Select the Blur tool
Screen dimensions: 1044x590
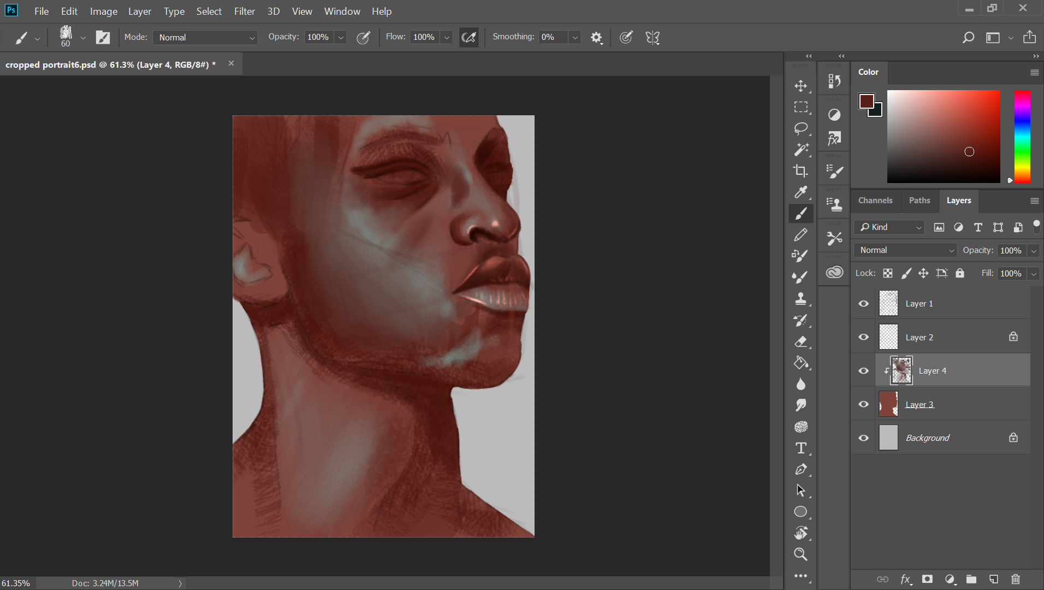(x=800, y=384)
